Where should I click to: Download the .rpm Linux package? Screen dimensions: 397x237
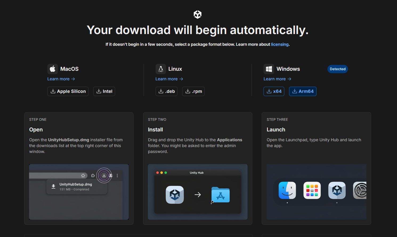click(x=193, y=91)
